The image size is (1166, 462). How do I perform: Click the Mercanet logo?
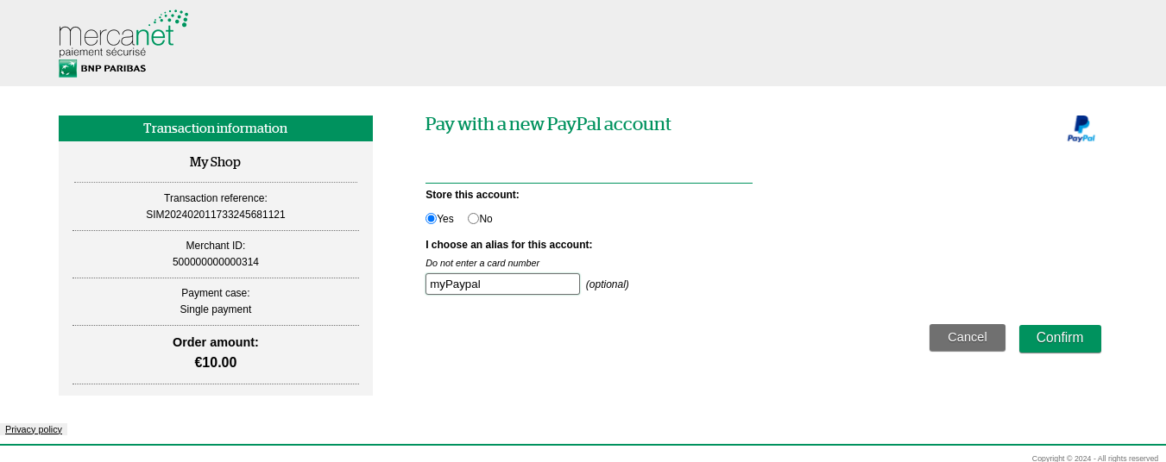pyautogui.click(x=123, y=33)
